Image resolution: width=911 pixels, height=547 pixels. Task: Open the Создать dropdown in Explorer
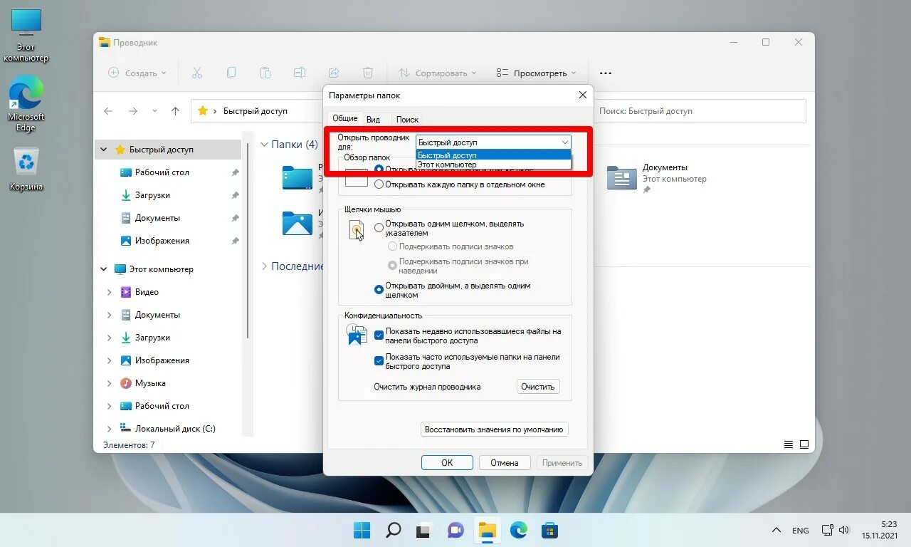click(137, 73)
